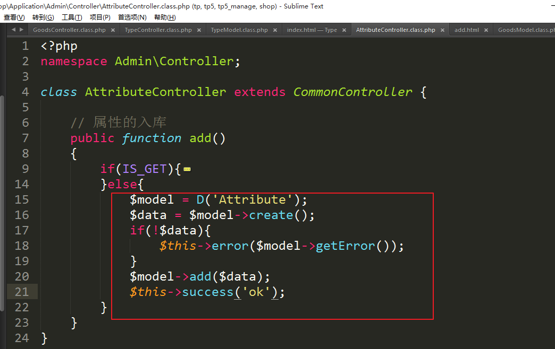Screen dimensions: 555x349
Task: Open the 转到(G) menu
Action: (x=43, y=17)
